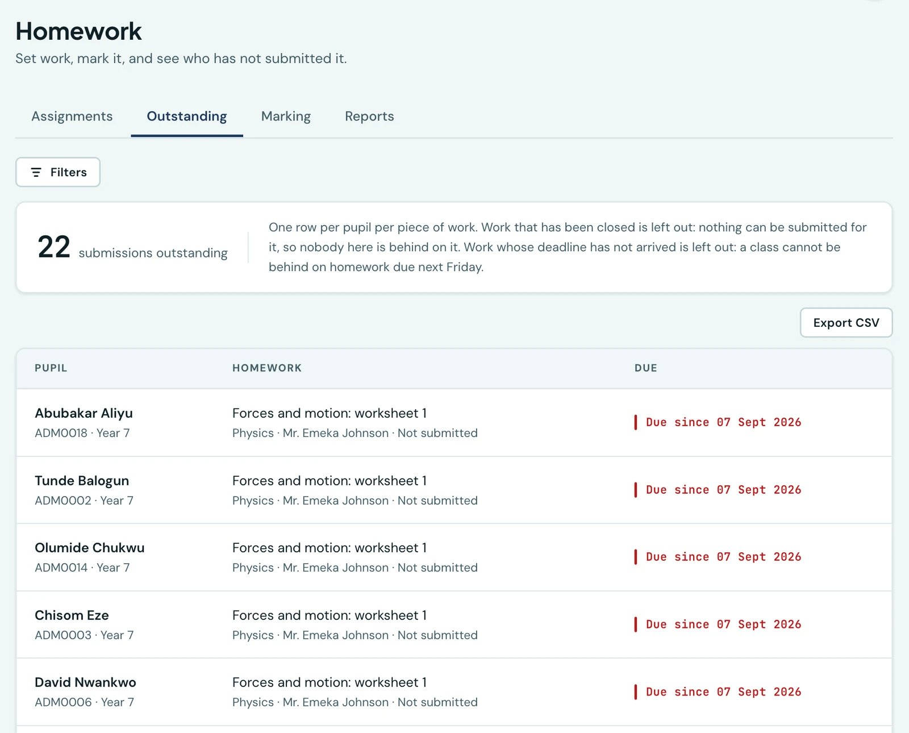Click admission number ADM0018 · Year 7
The image size is (909, 733).
pos(82,433)
